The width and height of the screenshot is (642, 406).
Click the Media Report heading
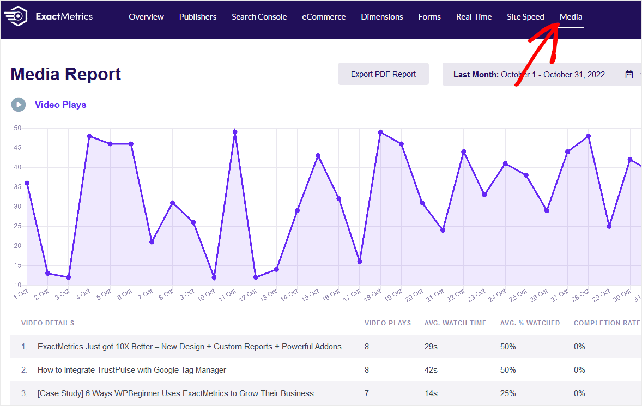pyautogui.click(x=65, y=75)
